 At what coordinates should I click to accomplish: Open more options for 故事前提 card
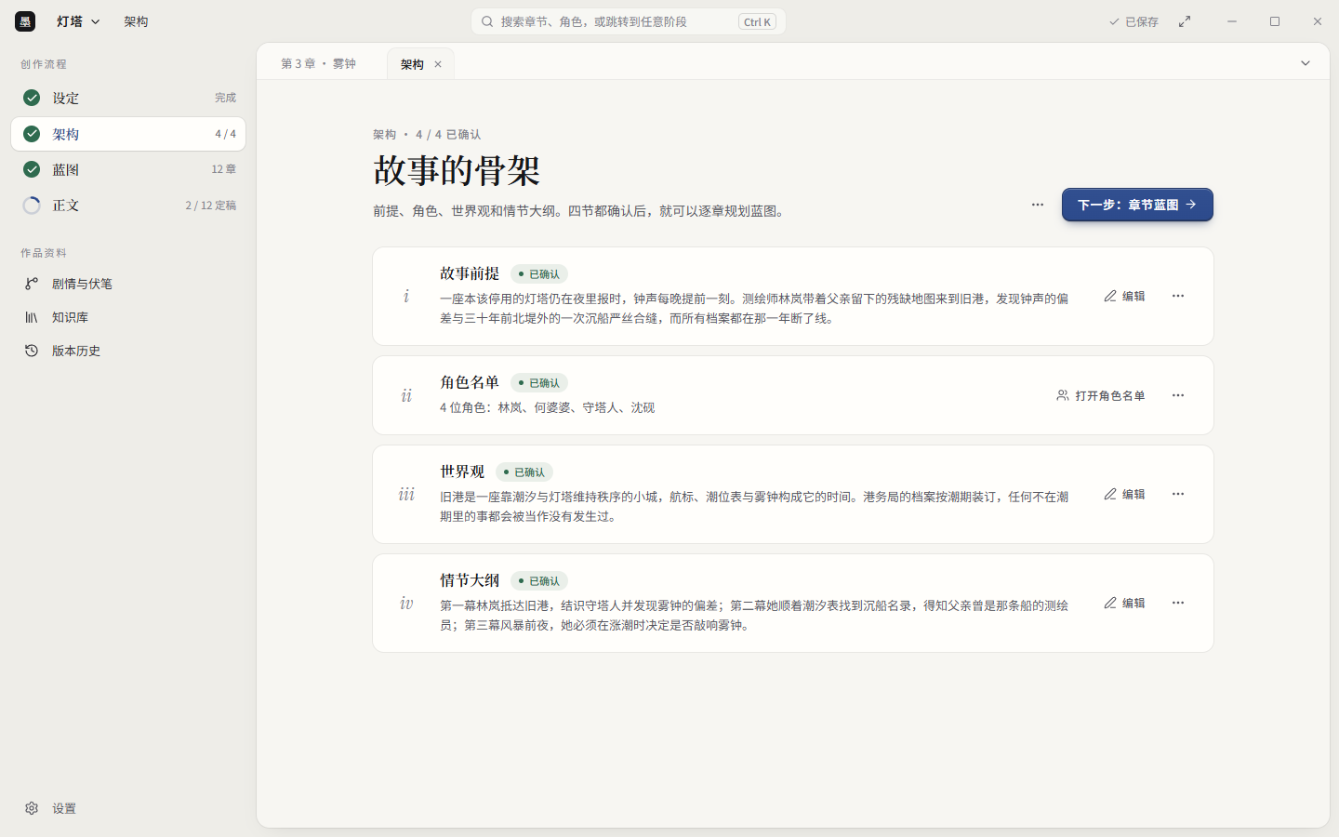pyautogui.click(x=1178, y=296)
